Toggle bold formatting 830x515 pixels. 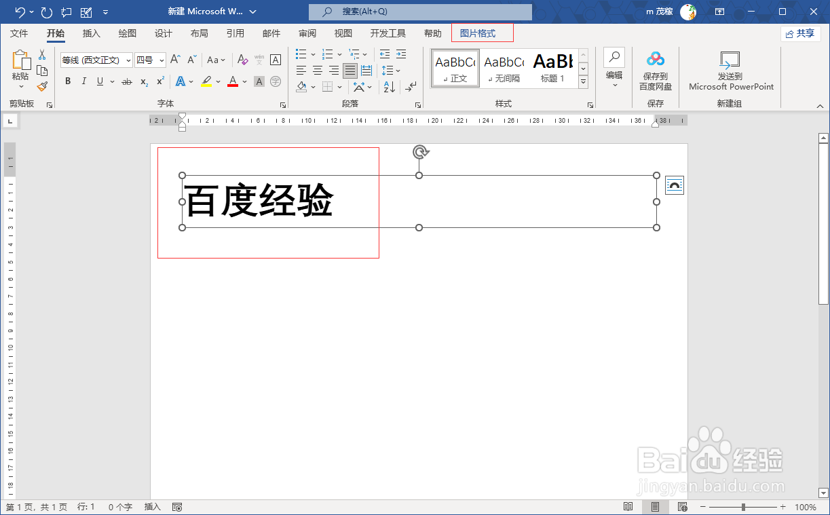coord(68,81)
